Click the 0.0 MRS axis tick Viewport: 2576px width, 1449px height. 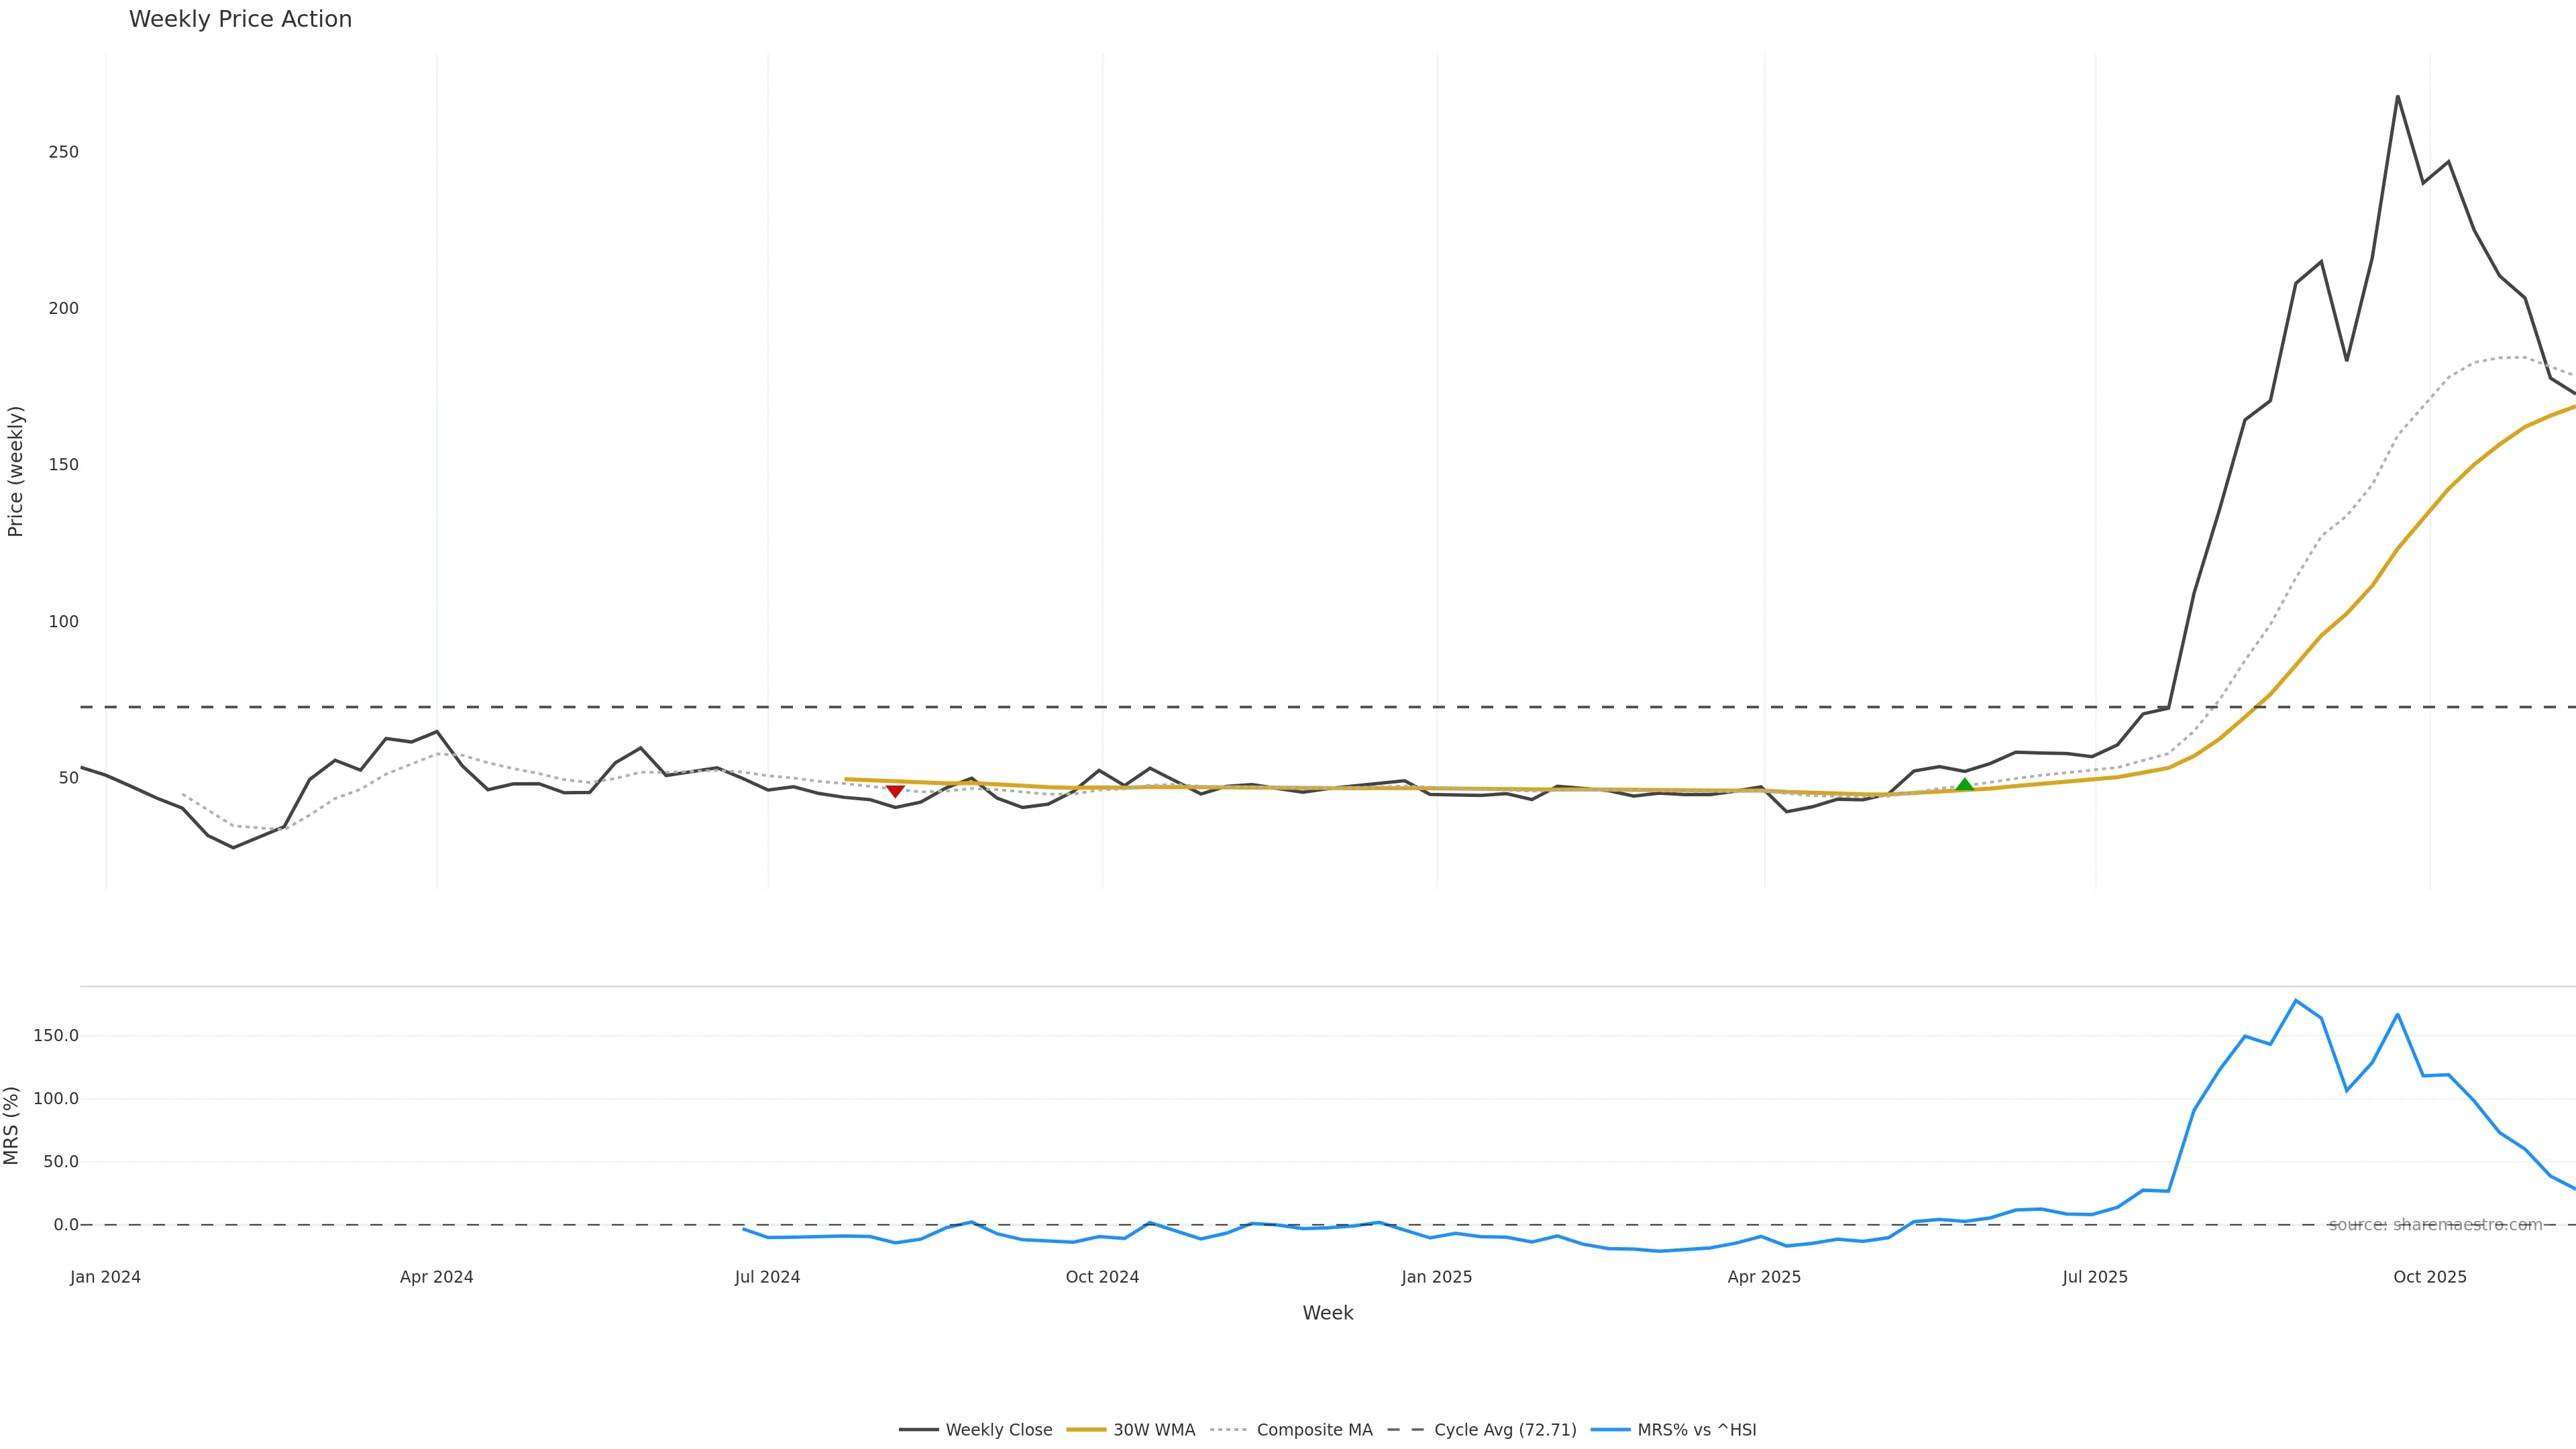coord(66,1225)
